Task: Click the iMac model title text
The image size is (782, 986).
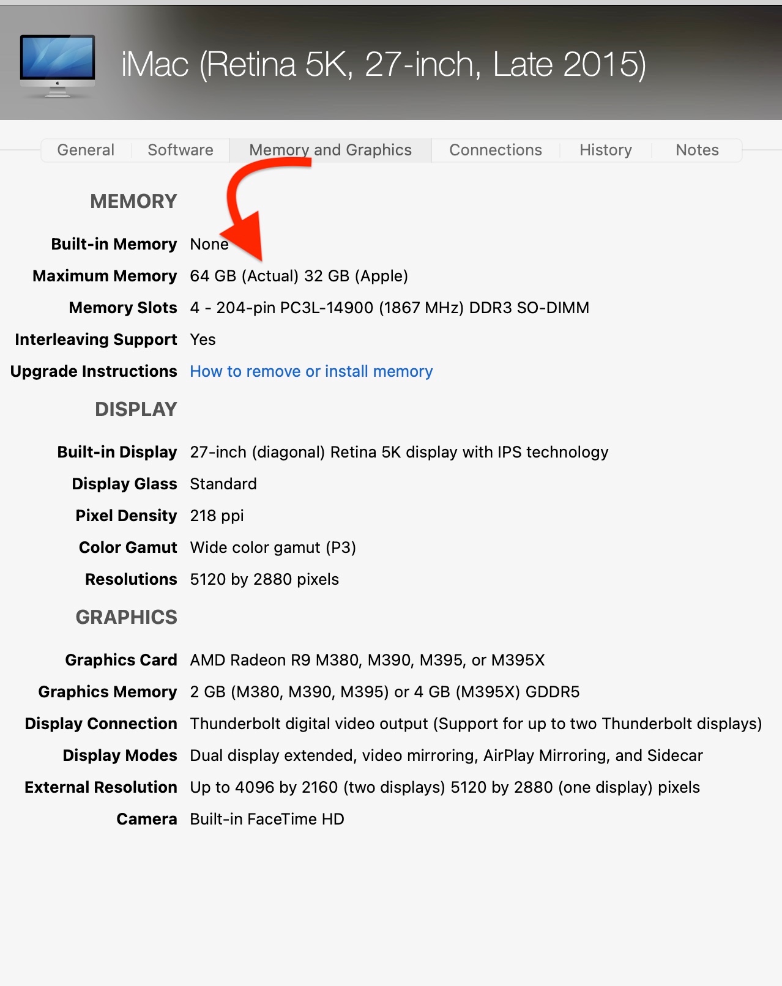Action: pyautogui.click(x=384, y=64)
